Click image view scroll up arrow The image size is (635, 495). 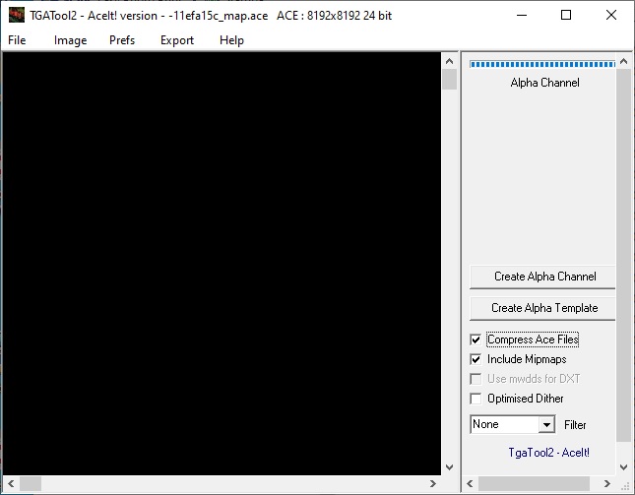tap(450, 60)
